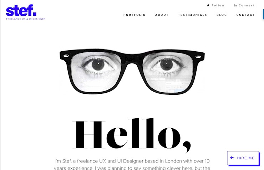Open the Contact page
Screen dimensions: 264x170
tap(245, 15)
